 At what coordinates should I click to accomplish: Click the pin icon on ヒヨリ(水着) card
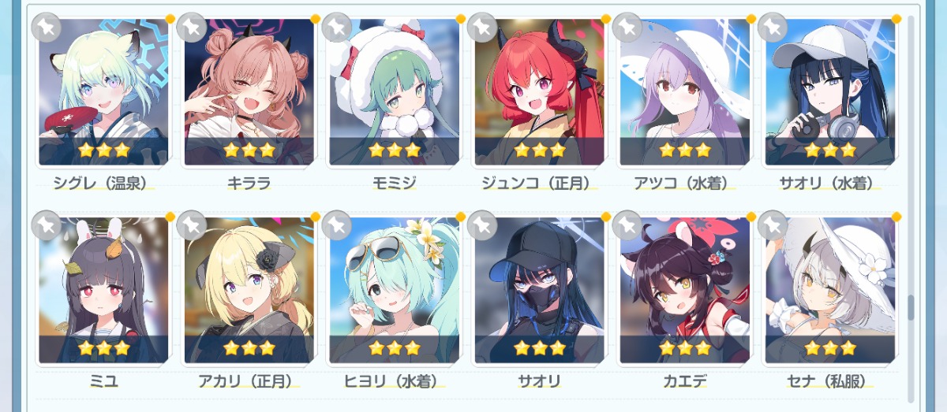(336, 225)
